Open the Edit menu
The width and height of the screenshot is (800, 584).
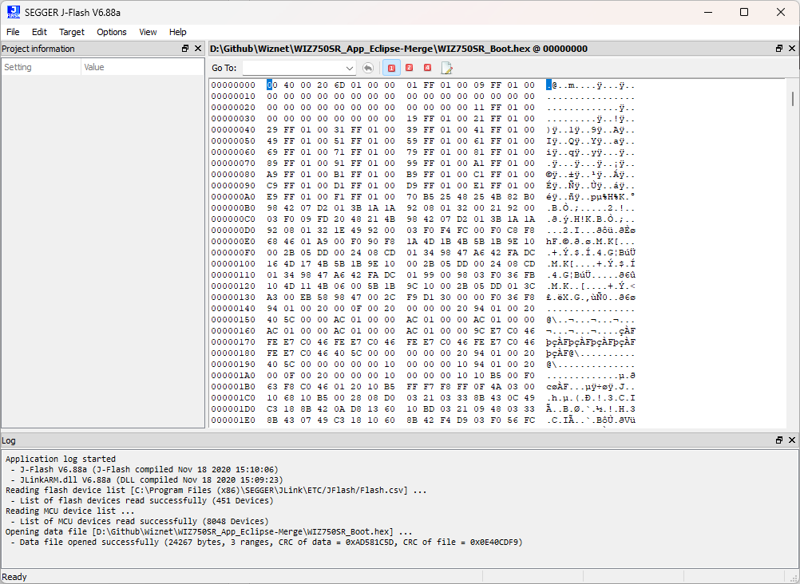pyautogui.click(x=39, y=32)
